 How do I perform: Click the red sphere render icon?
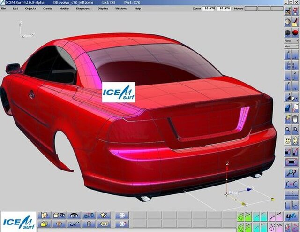coord(296,32)
